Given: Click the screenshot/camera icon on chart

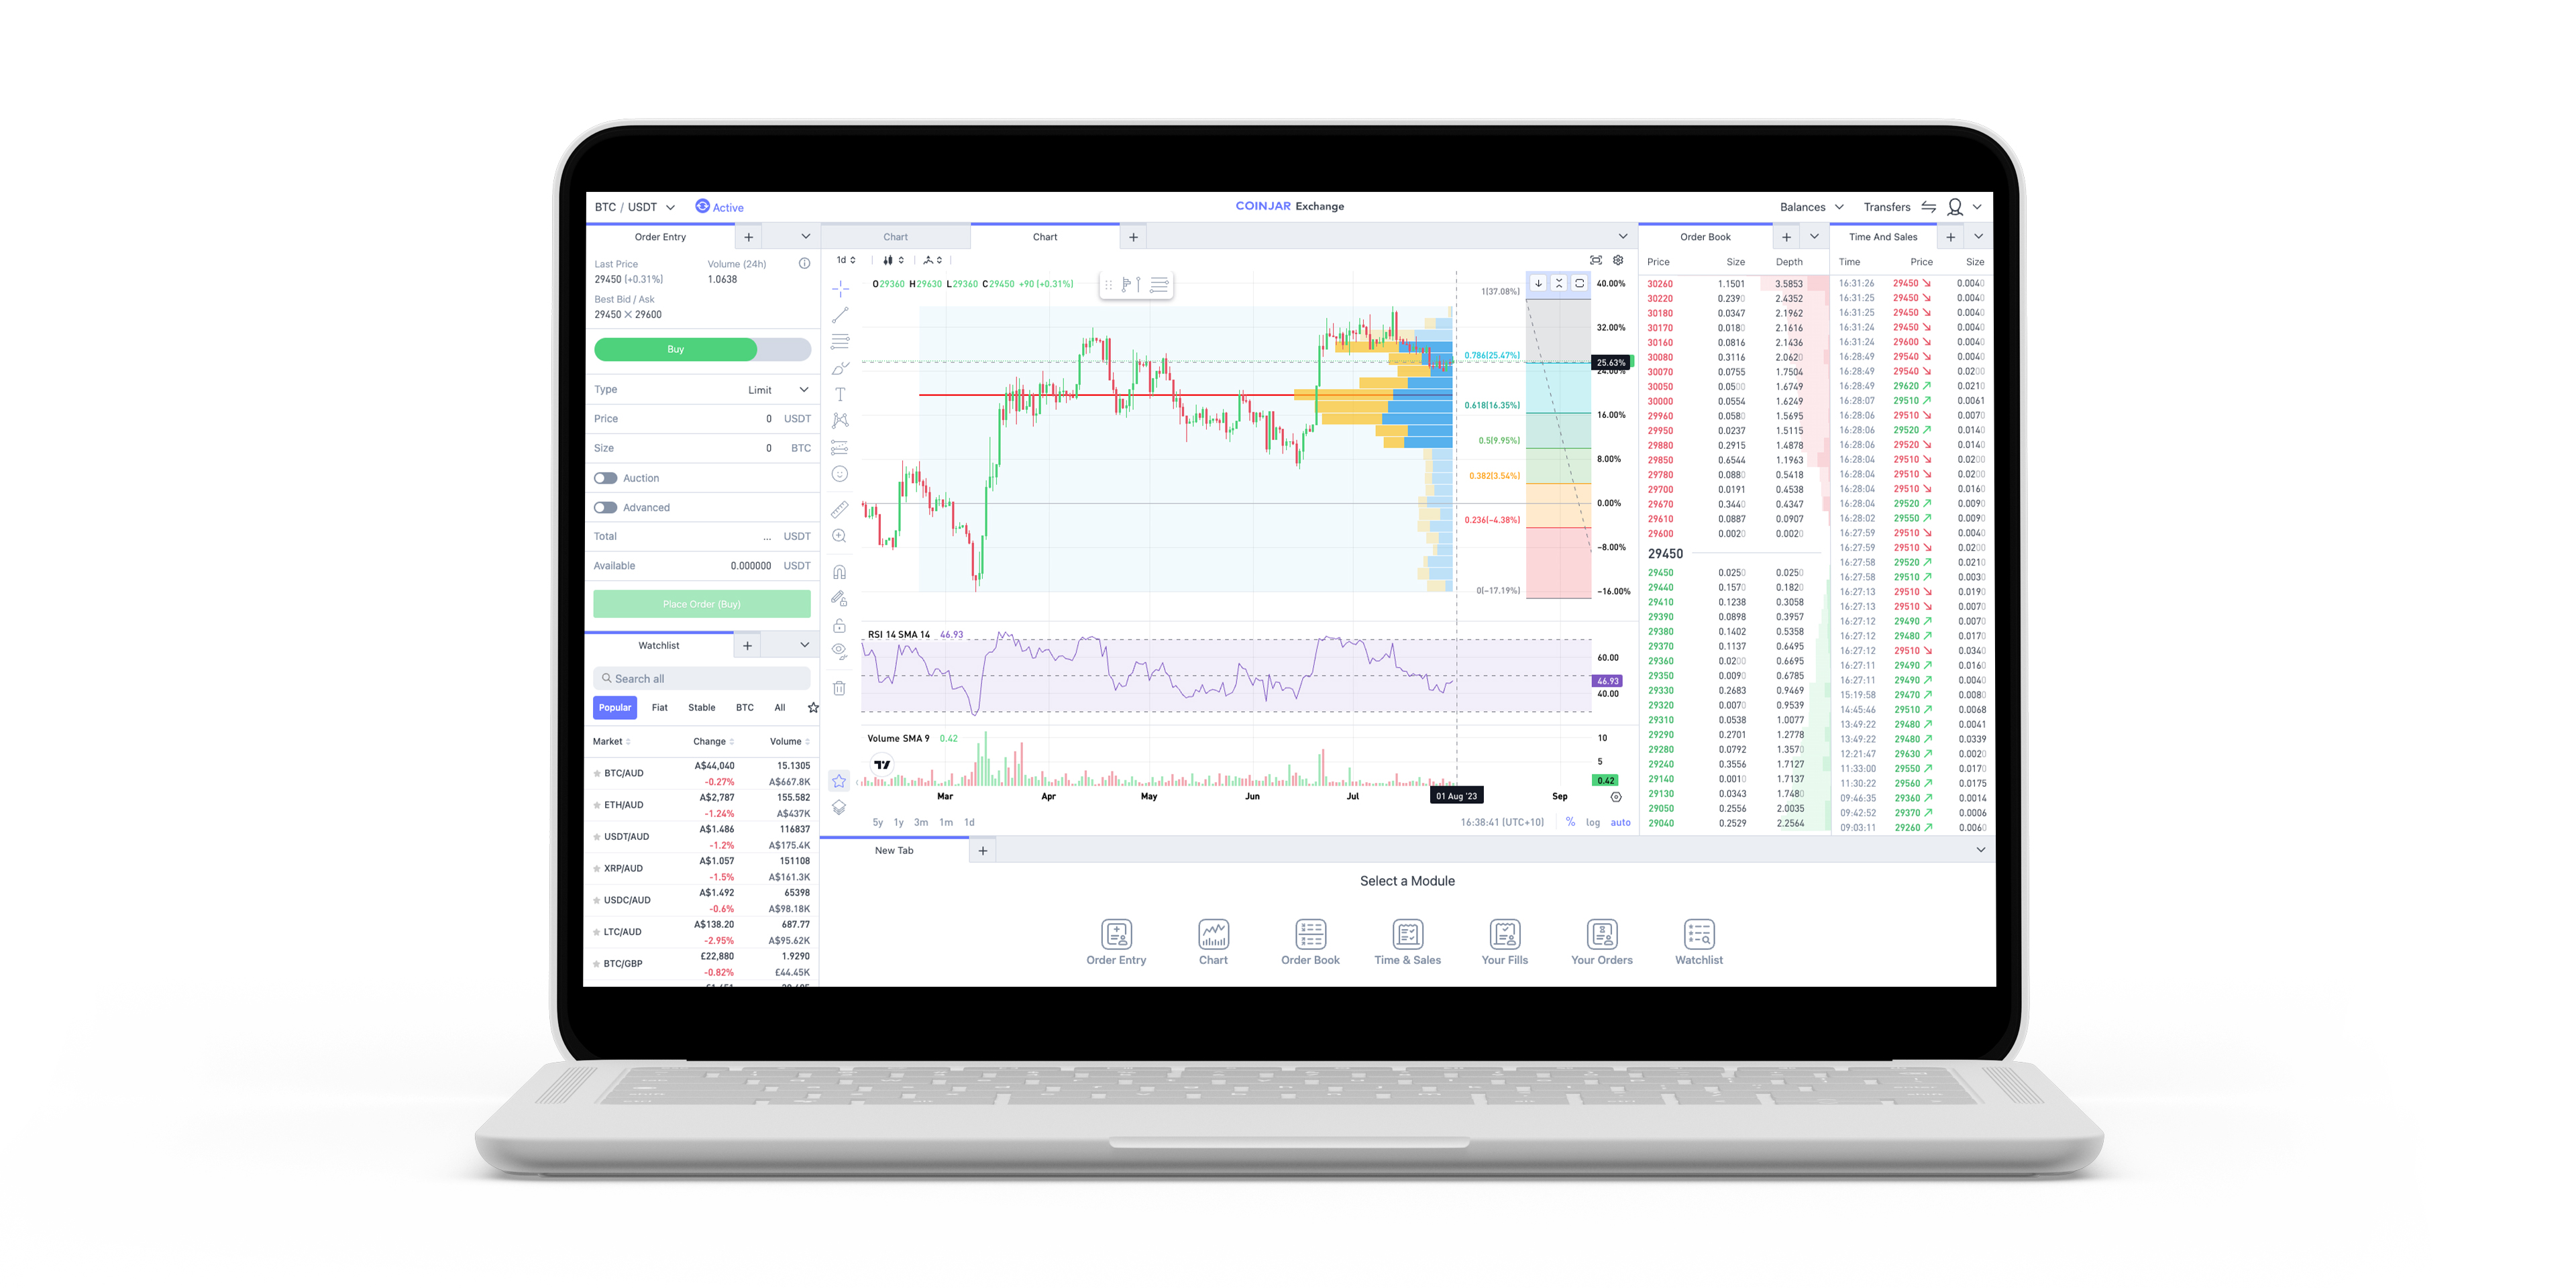Looking at the screenshot, I should click(1594, 264).
